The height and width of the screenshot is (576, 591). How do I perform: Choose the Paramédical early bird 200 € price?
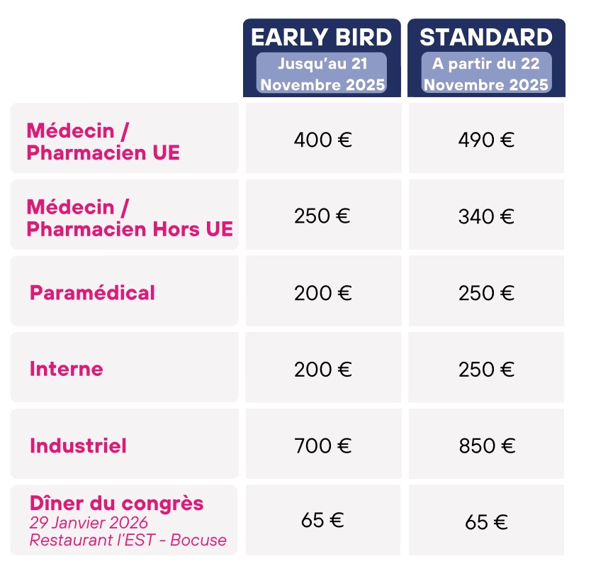[x=322, y=292]
